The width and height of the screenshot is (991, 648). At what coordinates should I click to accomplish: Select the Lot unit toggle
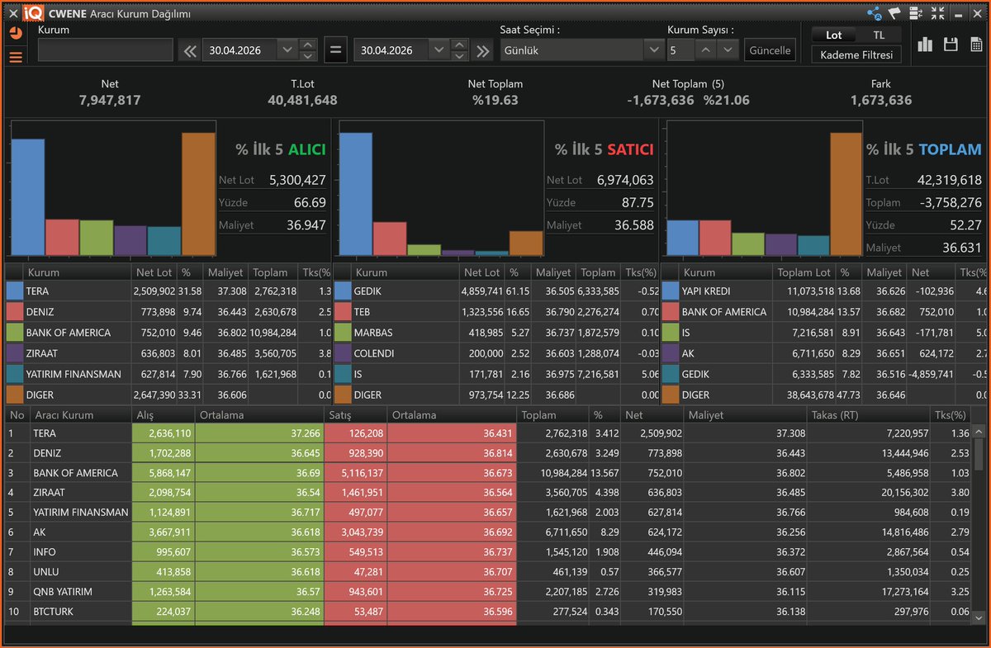[834, 35]
